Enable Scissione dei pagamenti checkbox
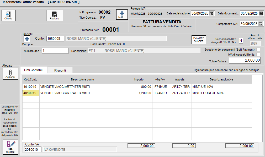The width and height of the screenshot is (265, 157). 258,49
